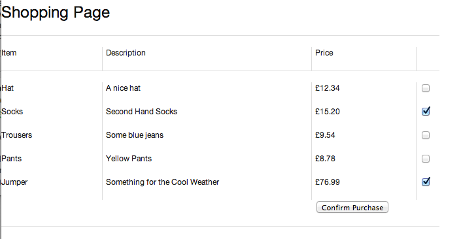Screen dimensions: 461x239
Task: Click 'Second Hand Socks' description text
Action: [x=141, y=112]
